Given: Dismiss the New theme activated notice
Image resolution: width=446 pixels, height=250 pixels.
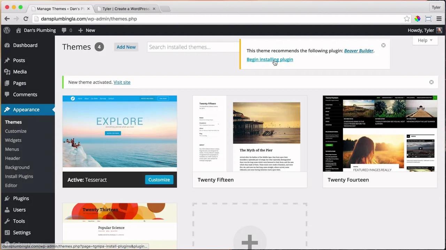Looking at the screenshot, I should click(431, 82).
